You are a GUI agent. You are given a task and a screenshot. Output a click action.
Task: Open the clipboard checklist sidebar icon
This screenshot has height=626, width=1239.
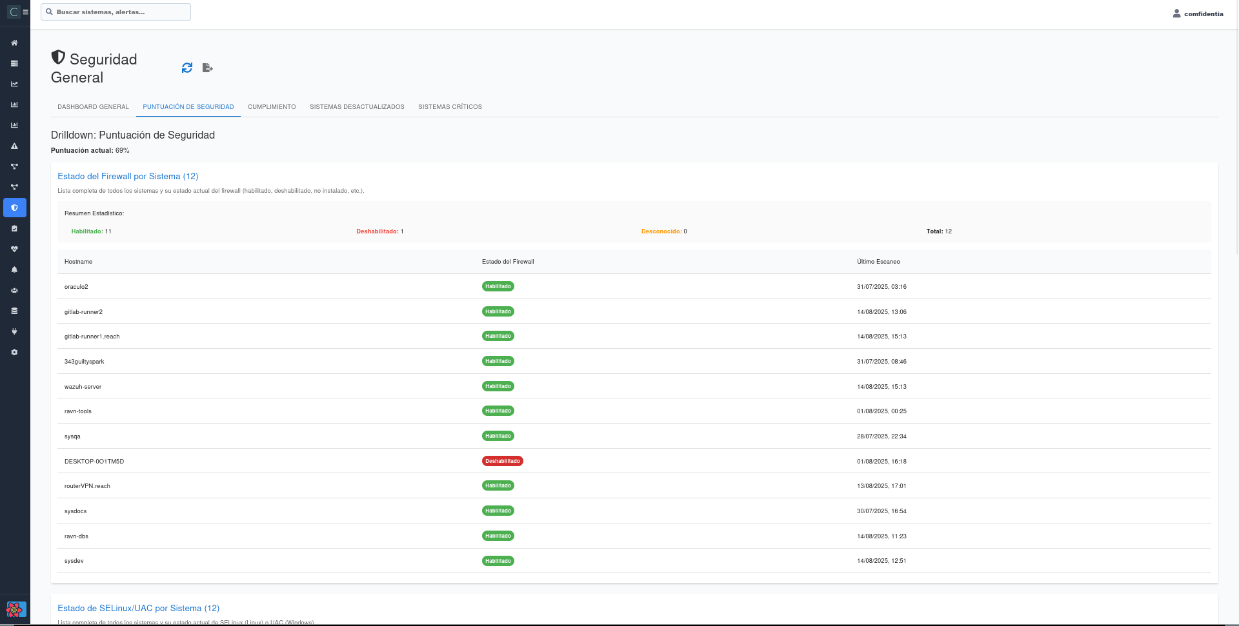14,228
